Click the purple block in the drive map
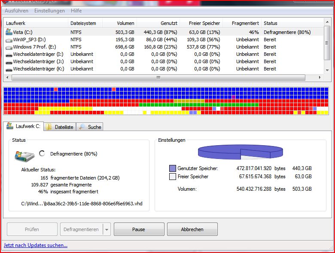Viewport: 335px width, 253px height. pos(234,97)
